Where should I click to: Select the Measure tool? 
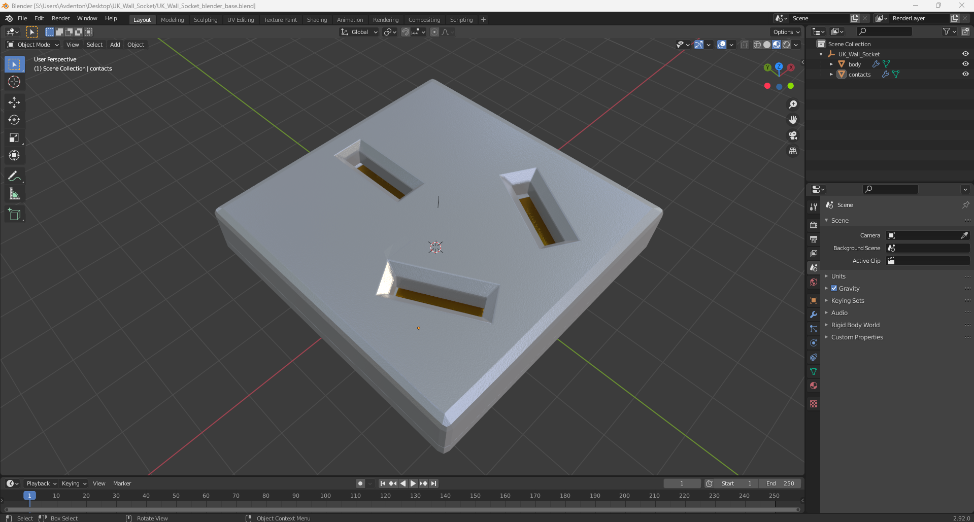tap(14, 194)
